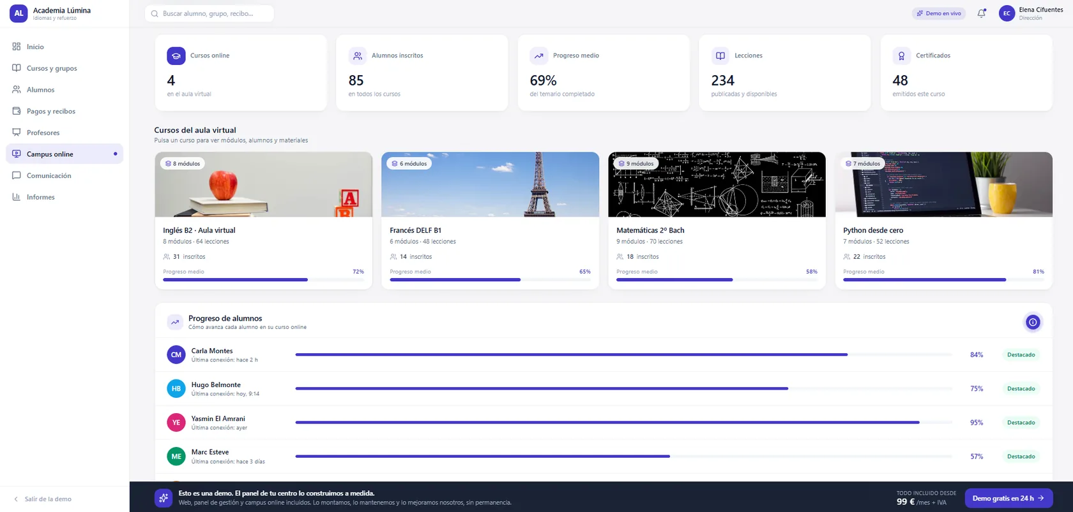Open the Francés DELF B1 Eiffel thumbnail

[491, 184]
